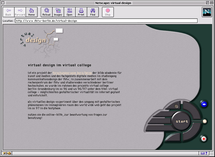
Task: Click the Stop loading button
Action: (108, 12)
